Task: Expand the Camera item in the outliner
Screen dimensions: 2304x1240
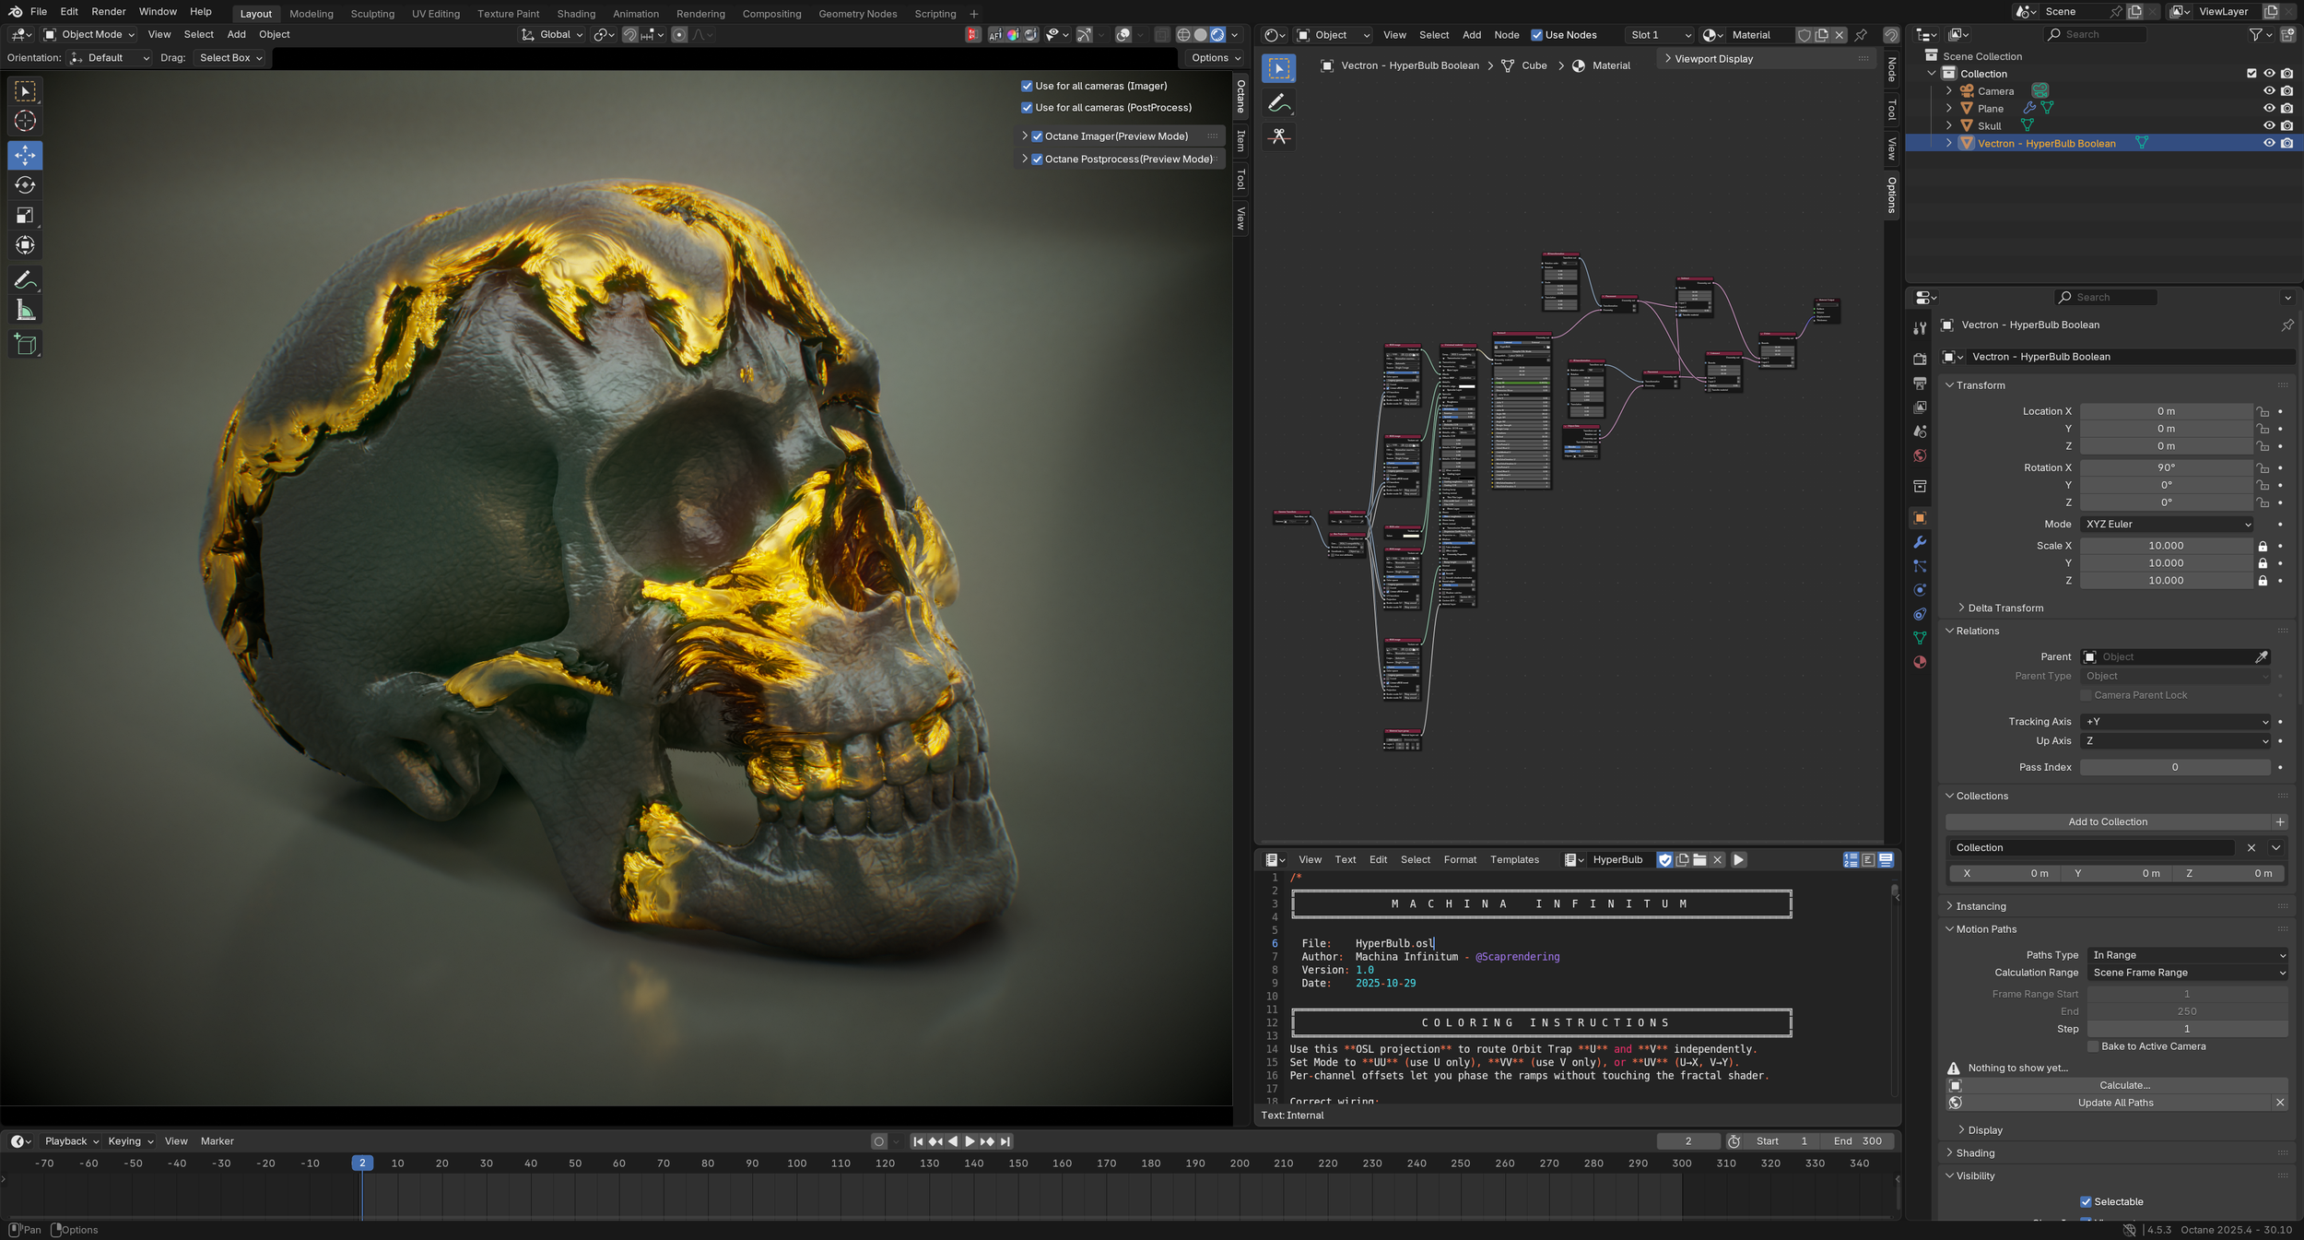Action: pyautogui.click(x=1948, y=90)
